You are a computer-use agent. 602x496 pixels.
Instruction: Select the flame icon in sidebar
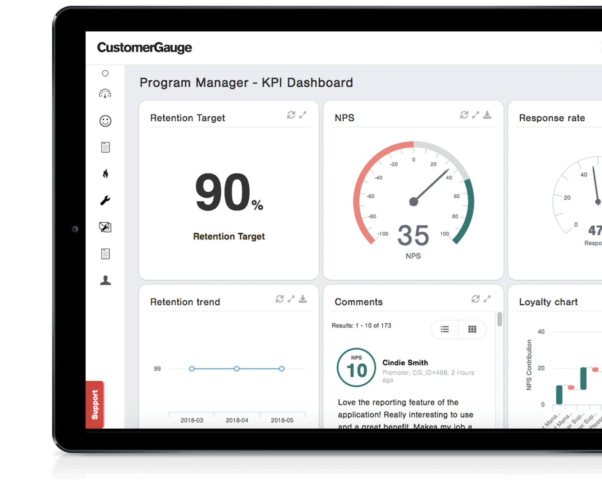105,174
